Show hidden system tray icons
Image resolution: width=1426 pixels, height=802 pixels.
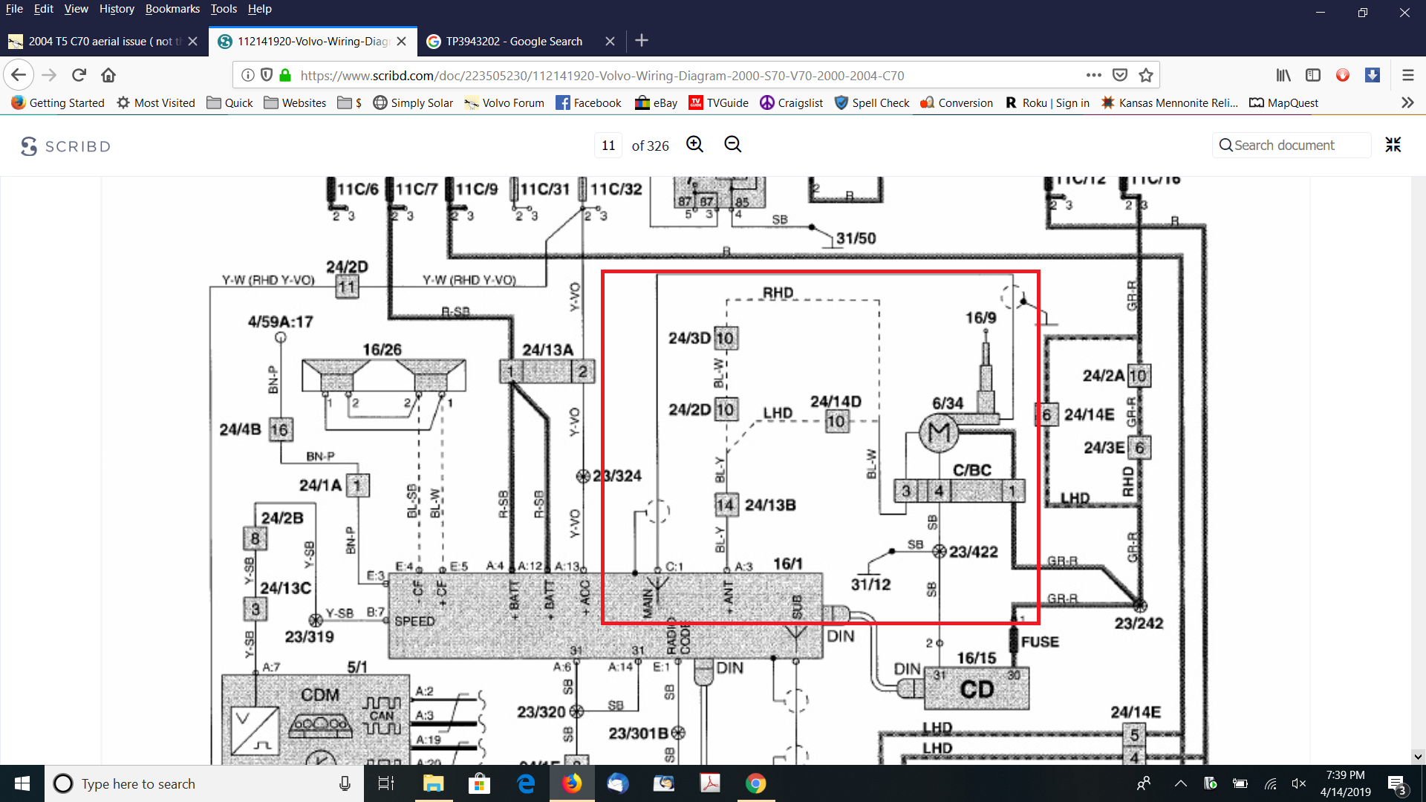(x=1180, y=783)
